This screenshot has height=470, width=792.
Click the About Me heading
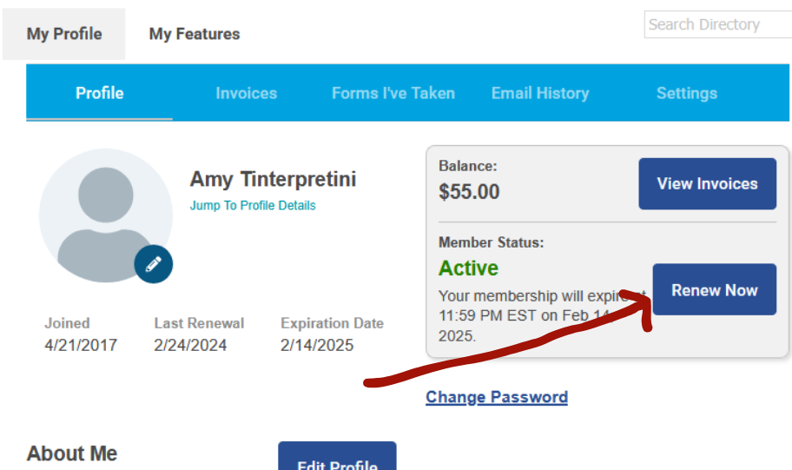72,453
